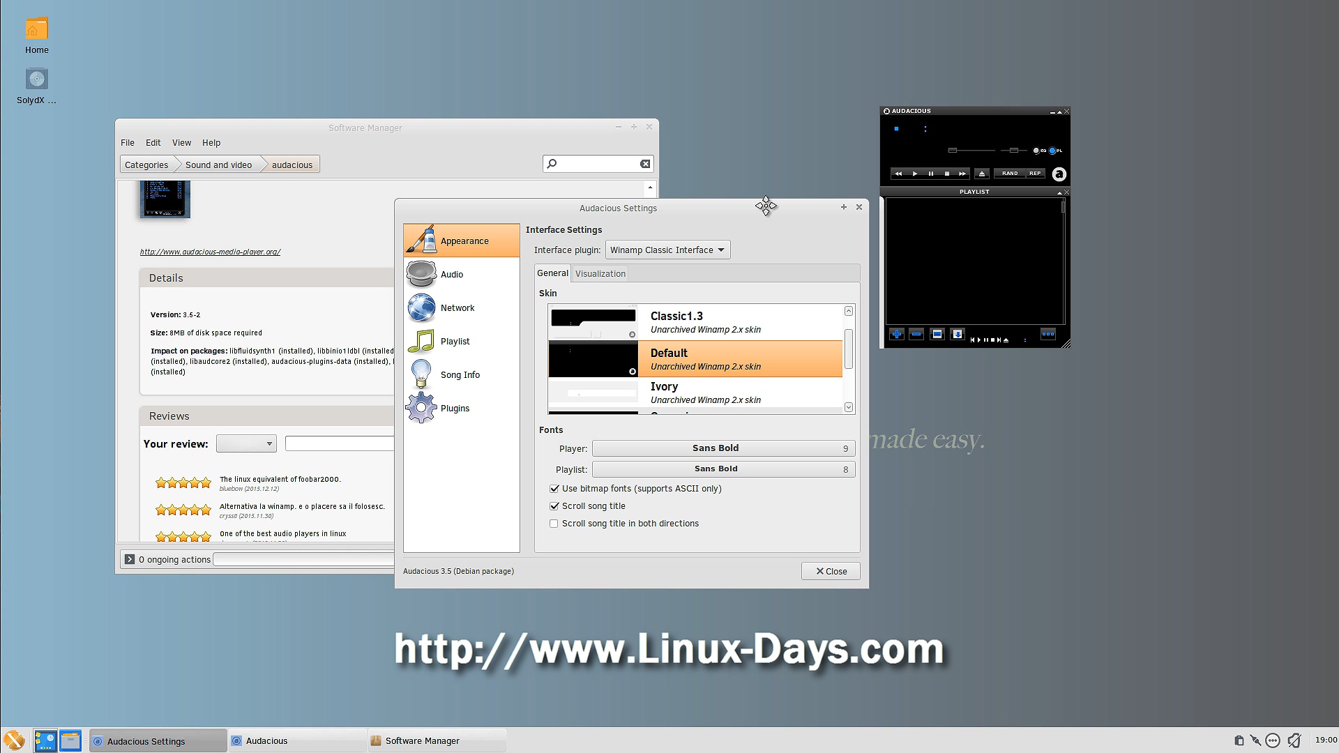Click the show desktop panel icon
The width and height of the screenshot is (1339, 753).
(x=45, y=740)
